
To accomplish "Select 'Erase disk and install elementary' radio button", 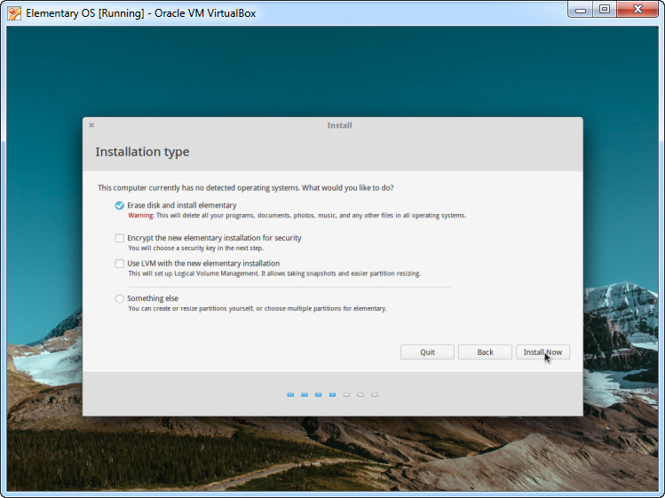I will pyautogui.click(x=120, y=205).
